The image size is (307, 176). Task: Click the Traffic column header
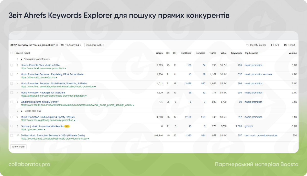[x=213, y=53]
